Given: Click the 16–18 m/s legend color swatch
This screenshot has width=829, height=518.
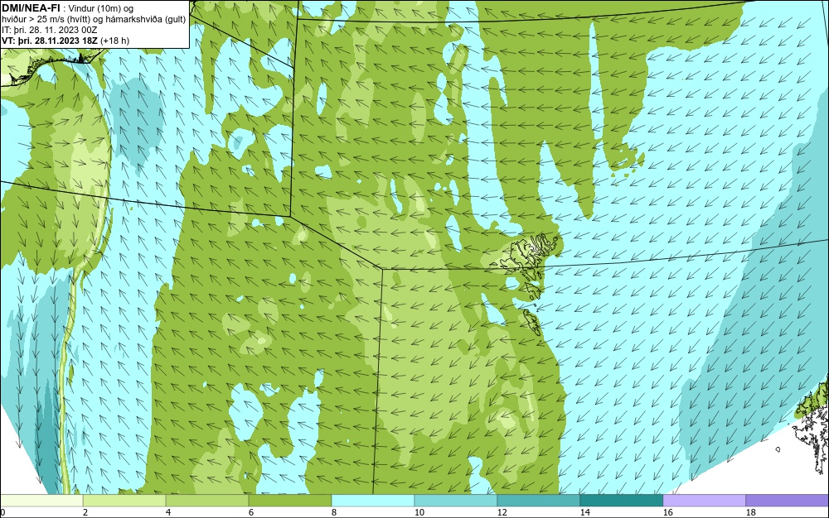Looking at the screenshot, I should coord(704,500).
